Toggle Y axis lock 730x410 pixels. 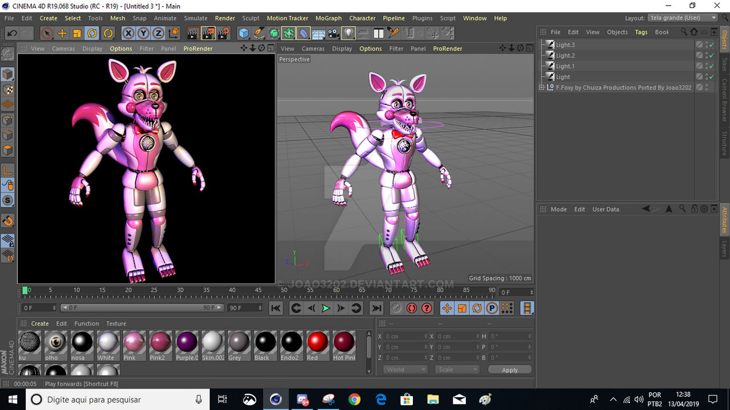coord(143,33)
